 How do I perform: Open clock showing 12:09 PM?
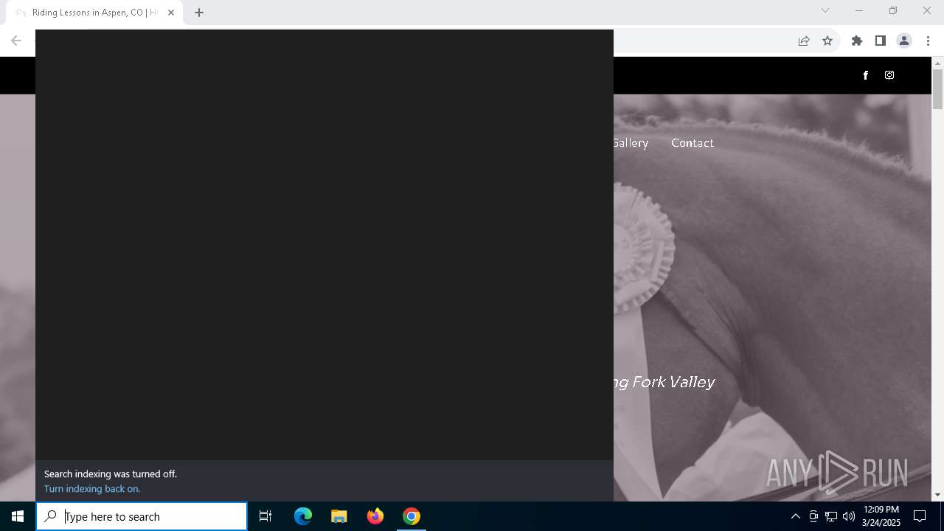[881, 516]
